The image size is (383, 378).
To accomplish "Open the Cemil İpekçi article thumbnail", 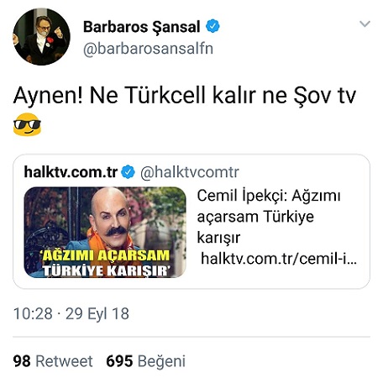I will point(105,233).
